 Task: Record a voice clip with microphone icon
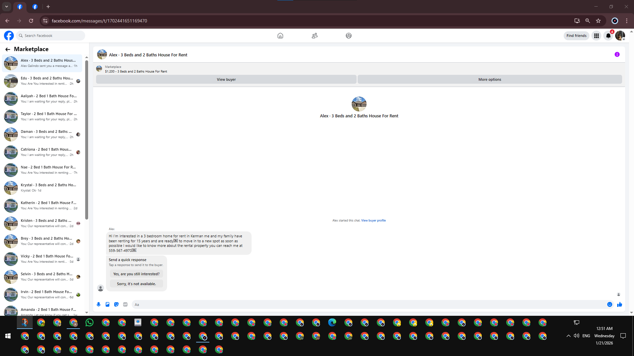coord(98,305)
